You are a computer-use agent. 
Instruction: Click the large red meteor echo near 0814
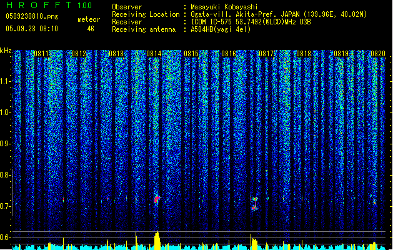157,199
